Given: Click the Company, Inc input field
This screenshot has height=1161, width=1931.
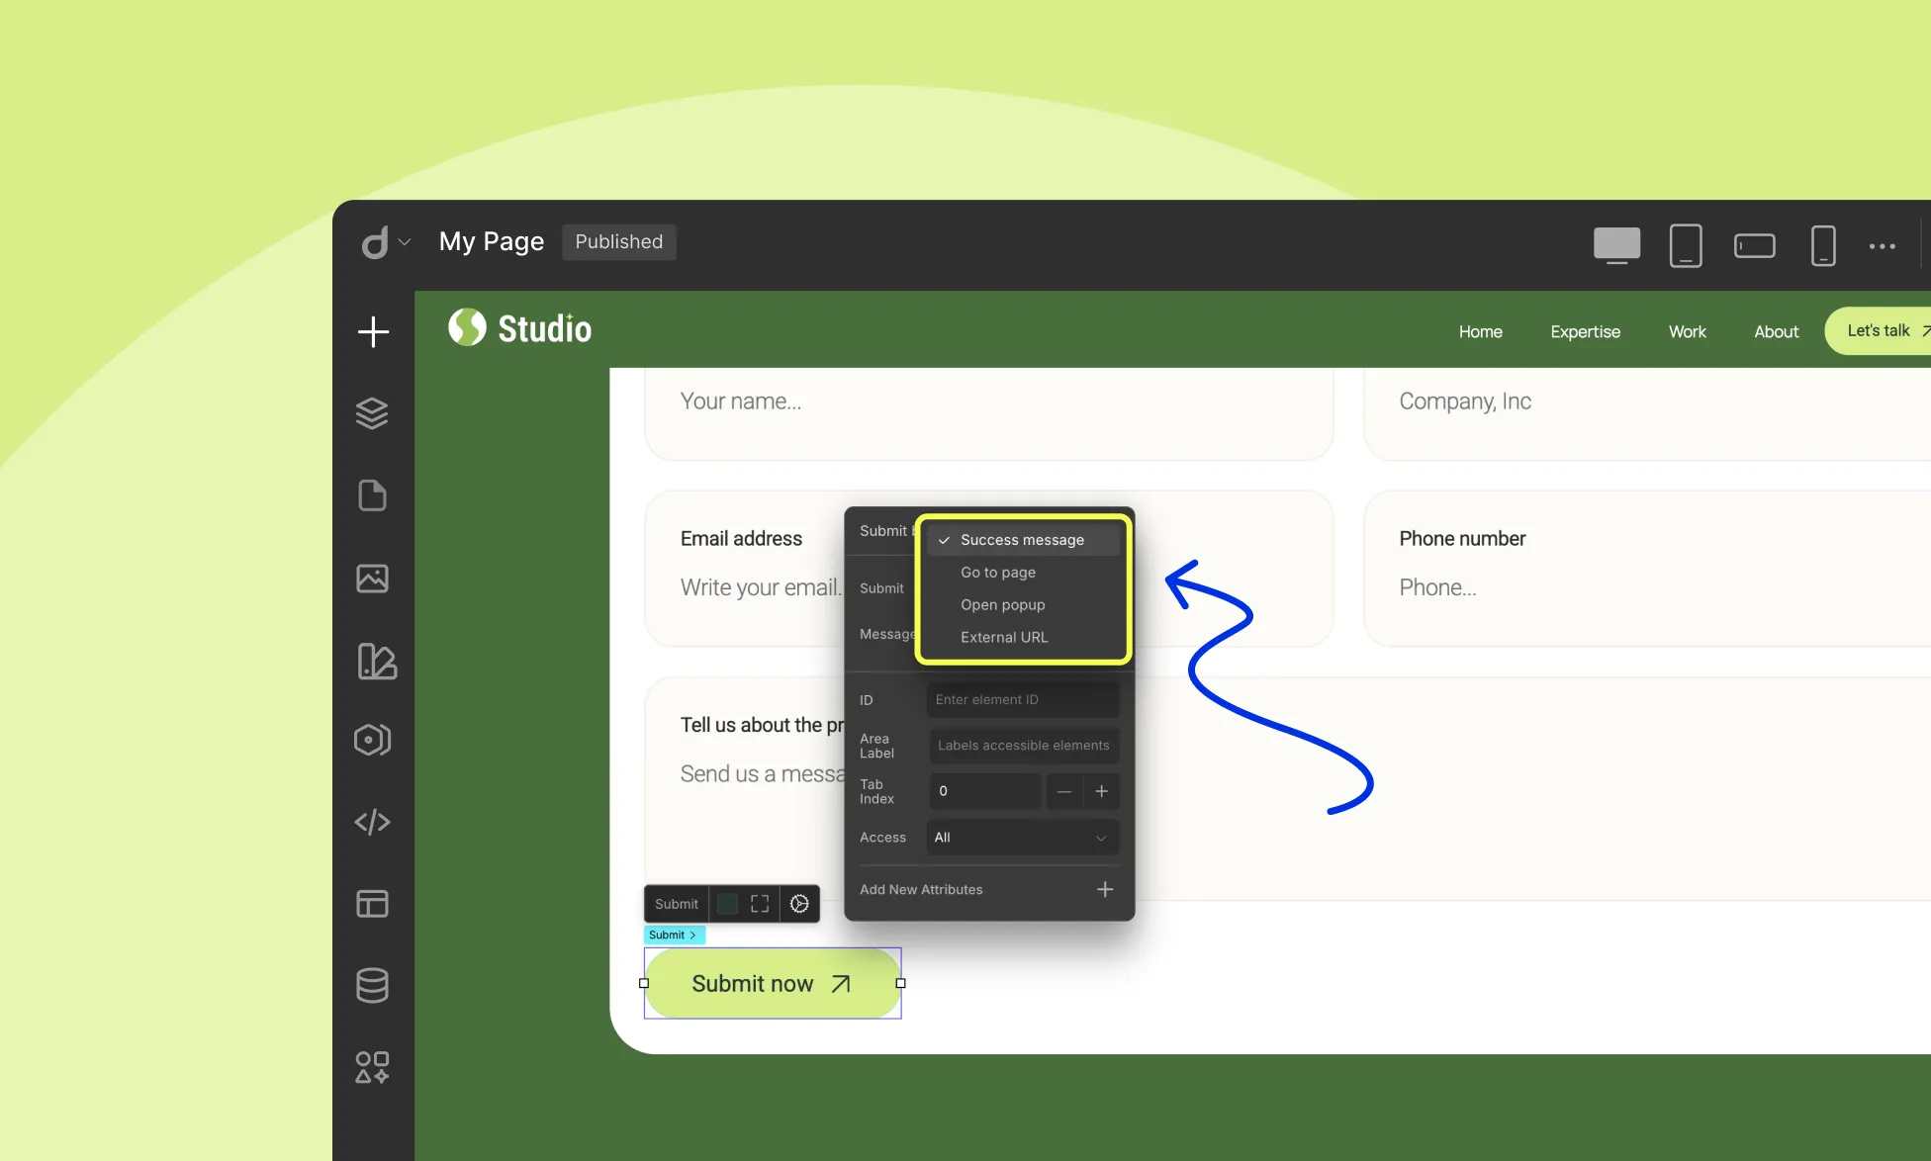Looking at the screenshot, I should (x=1647, y=413).
